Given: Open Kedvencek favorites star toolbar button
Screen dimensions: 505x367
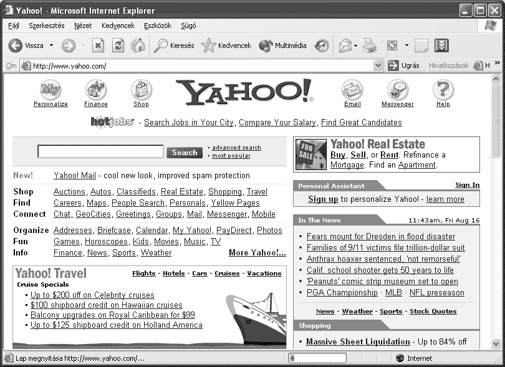Looking at the screenshot, I should (226, 45).
